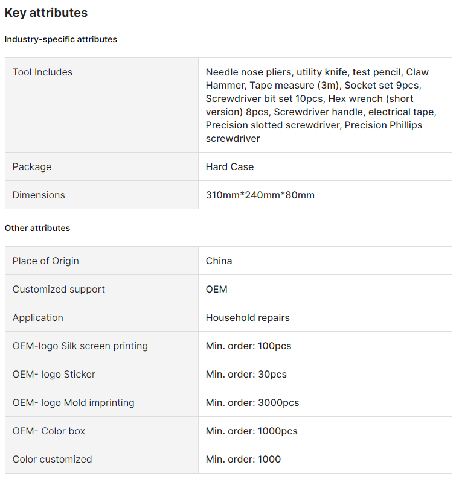This screenshot has width=459, height=482.
Task: Click the Dimensions row label
Action: pyautogui.click(x=39, y=195)
